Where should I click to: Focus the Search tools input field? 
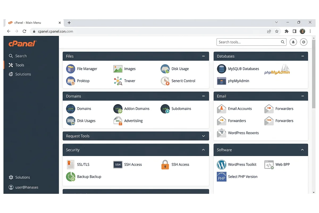[251, 42]
